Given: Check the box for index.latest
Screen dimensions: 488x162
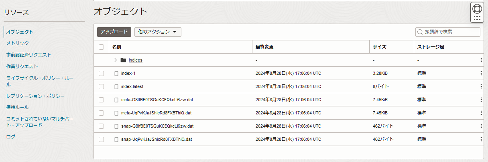Looking at the screenshot, I should [x=101, y=86].
